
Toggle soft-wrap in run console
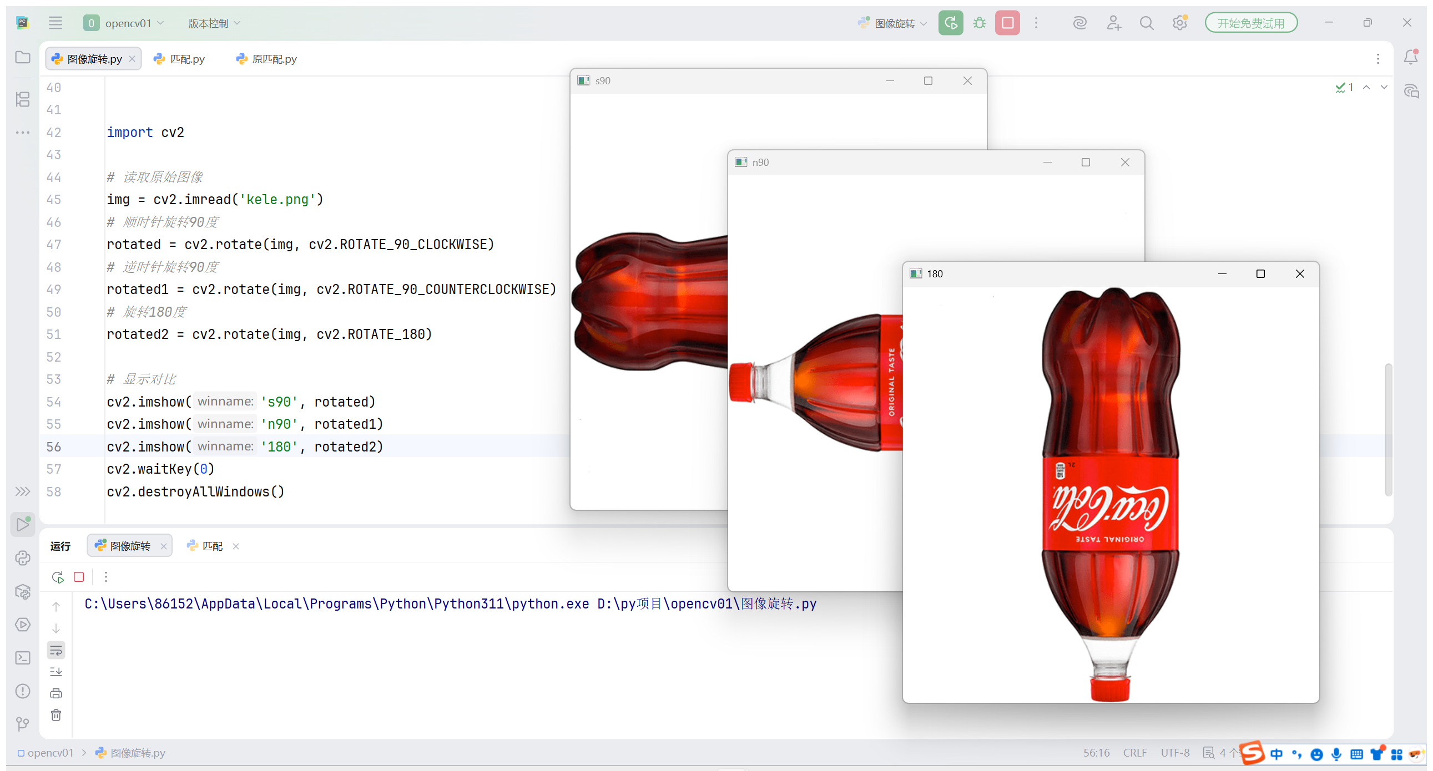[56, 651]
